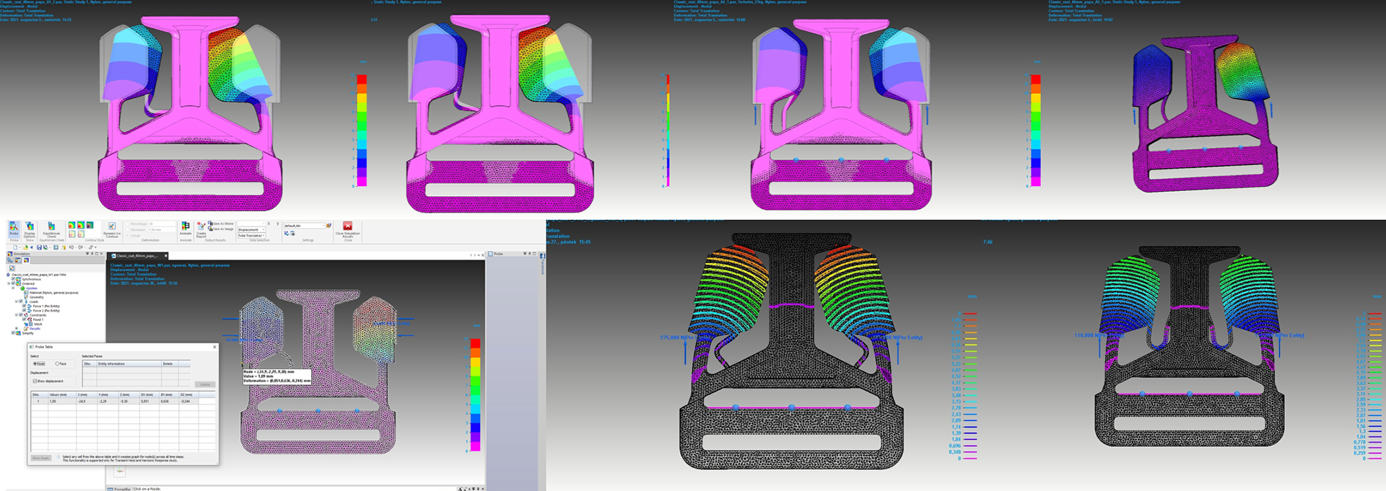Click the Show Graph button
The height and width of the screenshot is (491, 1386).
41,458
